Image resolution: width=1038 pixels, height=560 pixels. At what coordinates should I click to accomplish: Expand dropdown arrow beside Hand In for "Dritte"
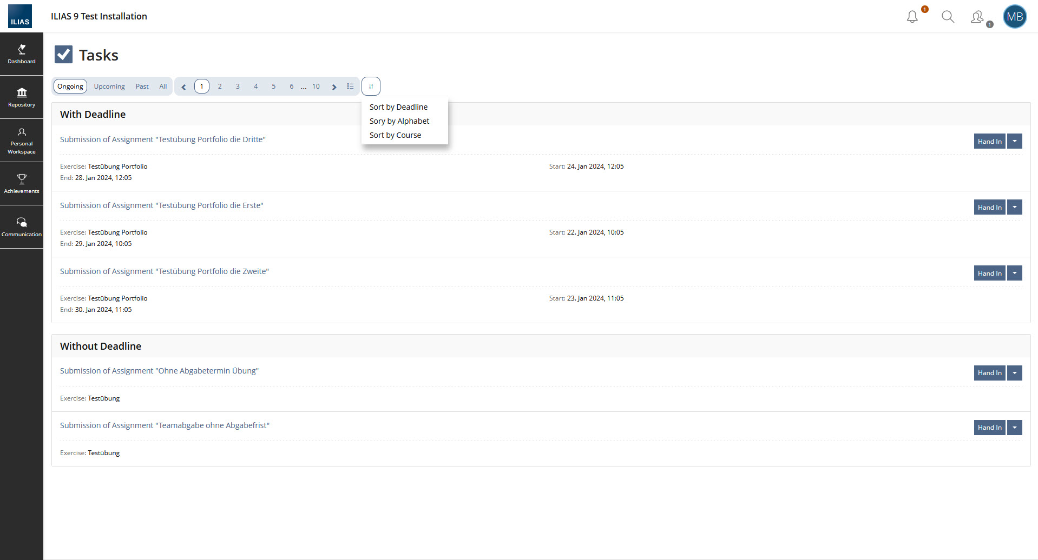coord(1015,142)
